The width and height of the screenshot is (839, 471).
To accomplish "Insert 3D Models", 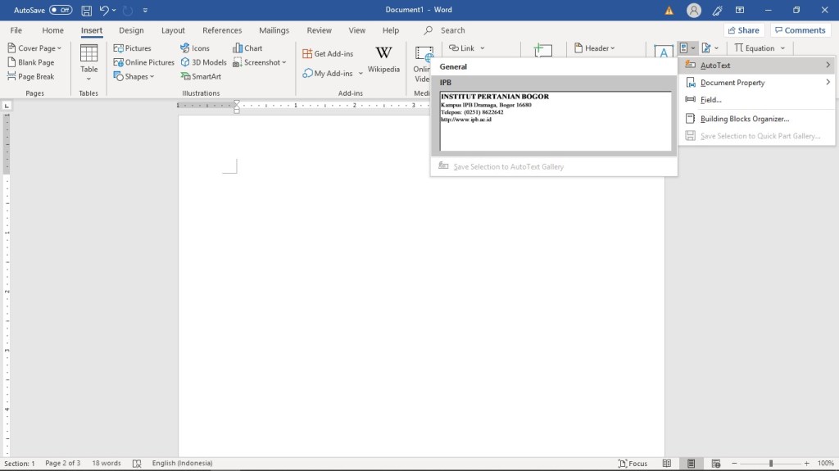I will [x=204, y=62].
